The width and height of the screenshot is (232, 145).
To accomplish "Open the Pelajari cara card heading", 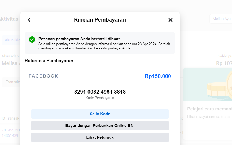I will tap(209, 109).
